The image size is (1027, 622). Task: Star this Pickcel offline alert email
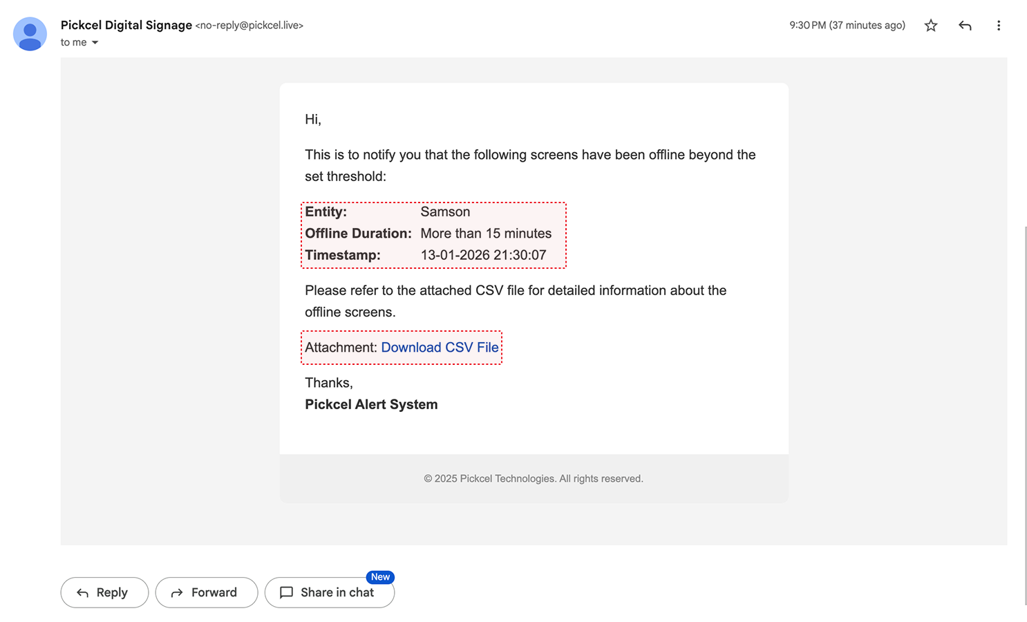pos(931,26)
